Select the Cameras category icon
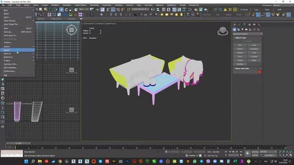This screenshot has height=165, width=294. 246,29
